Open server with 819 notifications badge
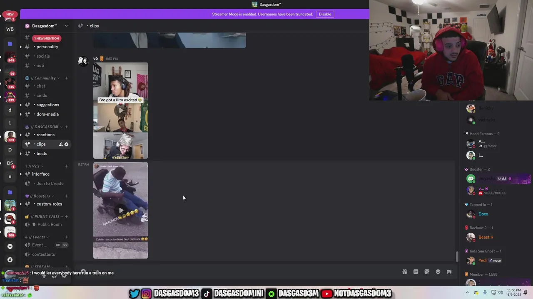Image resolution: width=533 pixels, height=299 pixels. [x=10, y=97]
